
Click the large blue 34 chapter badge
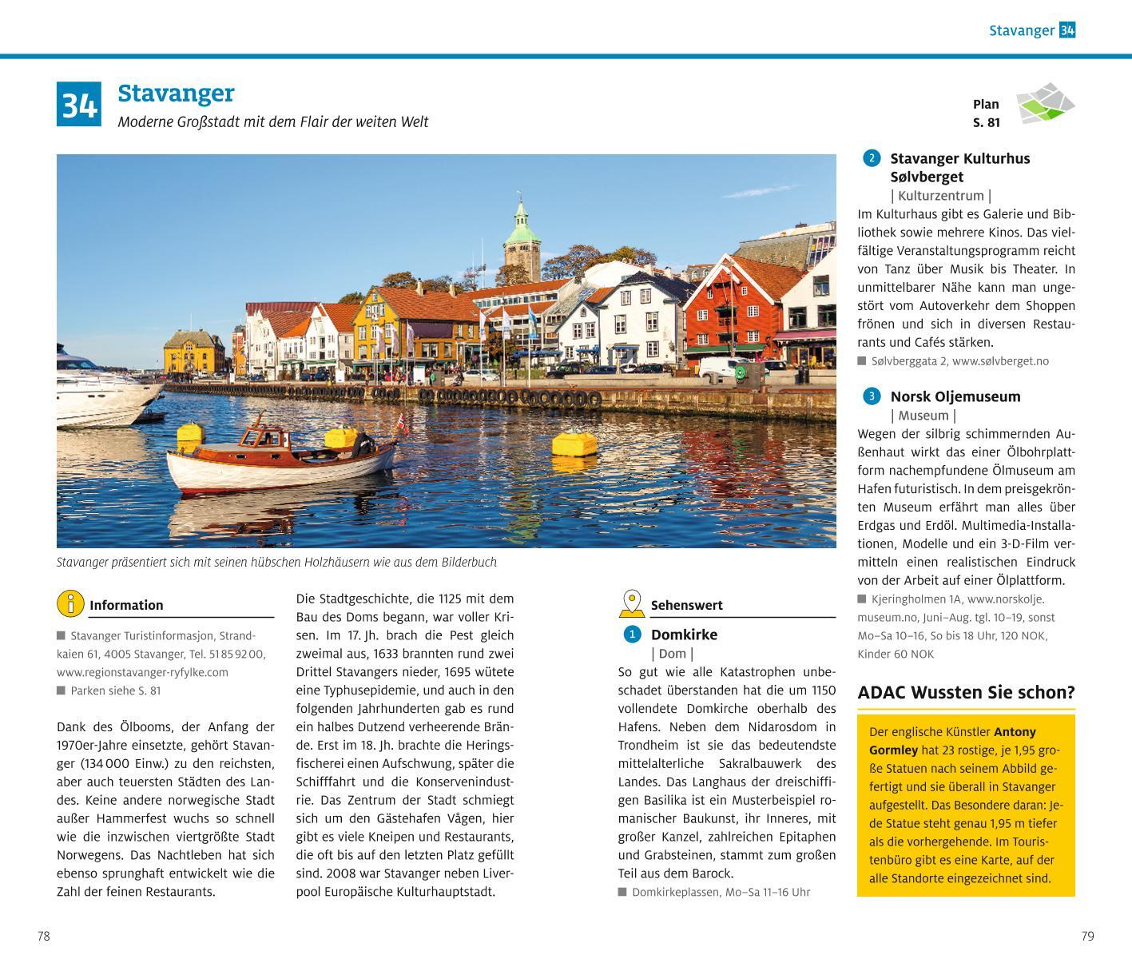point(79,104)
